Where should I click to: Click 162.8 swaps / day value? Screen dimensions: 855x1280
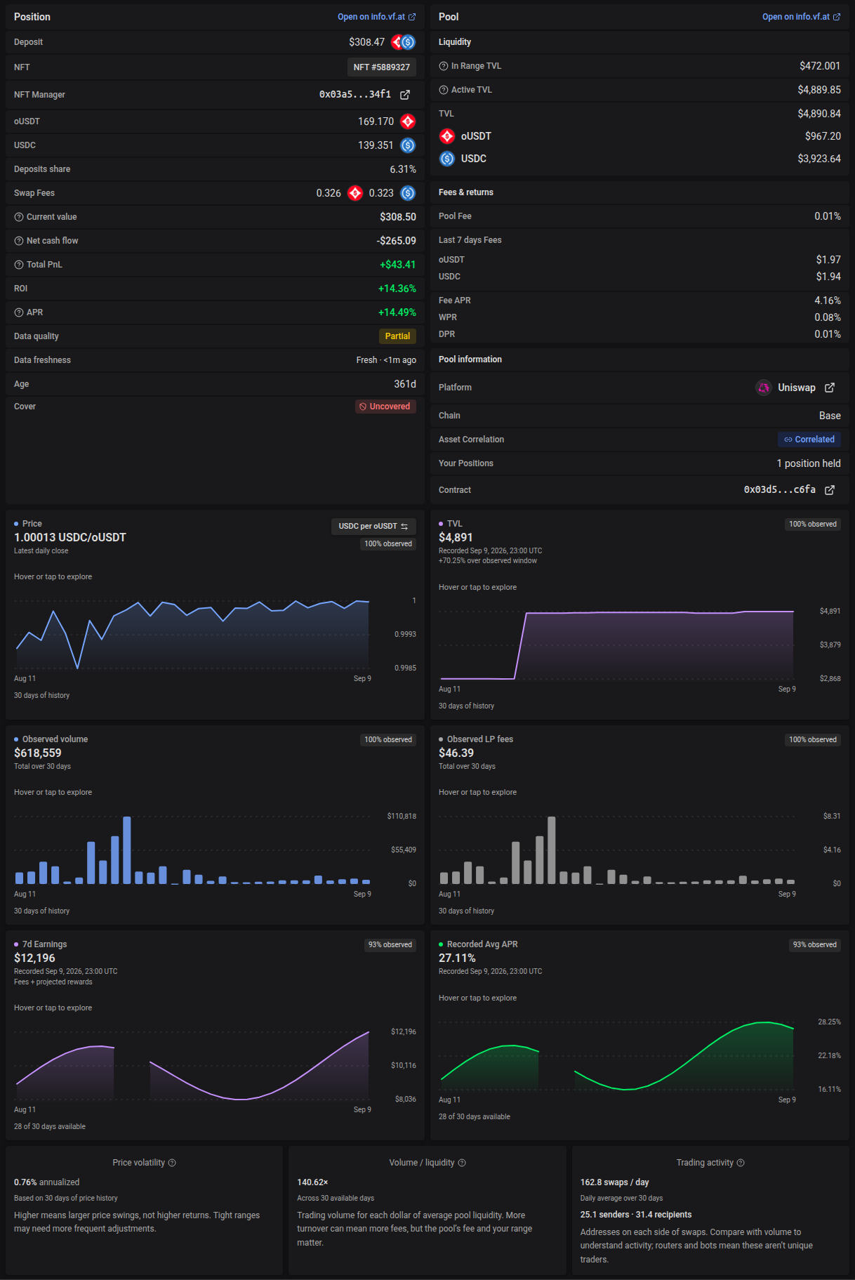tap(615, 1182)
